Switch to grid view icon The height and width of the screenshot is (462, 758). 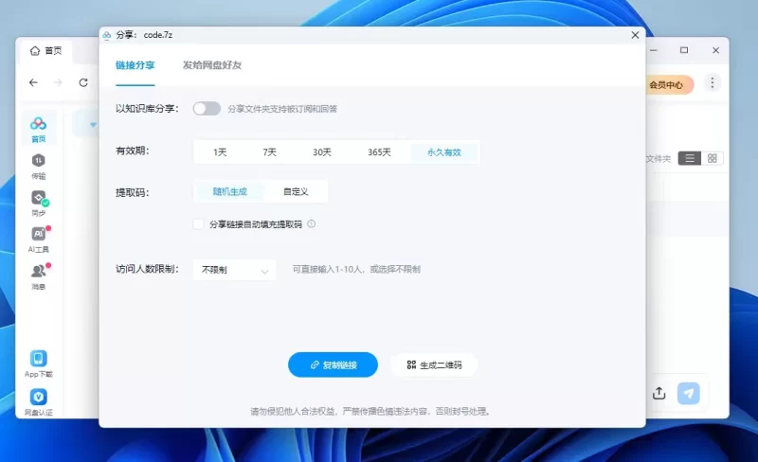pos(713,158)
